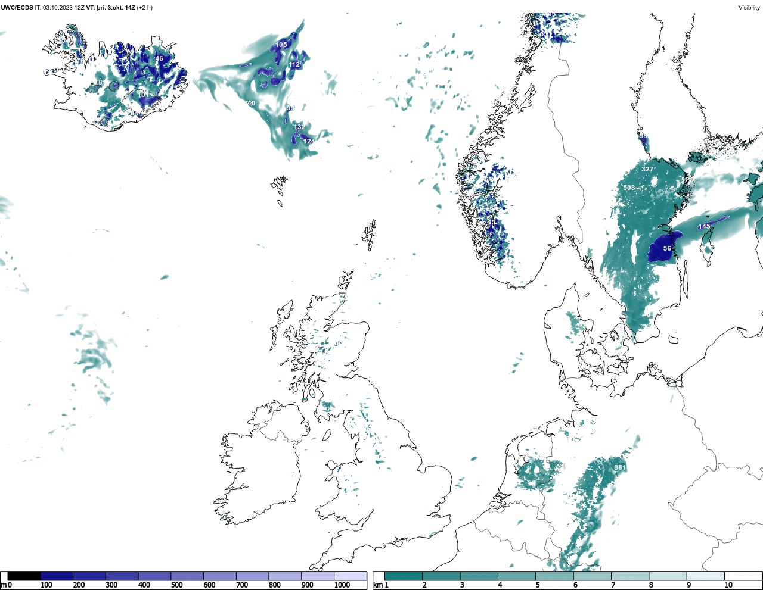This screenshot has height=590, width=763.
Task: Click the 'km 1' legend label
Action: pyautogui.click(x=380, y=585)
